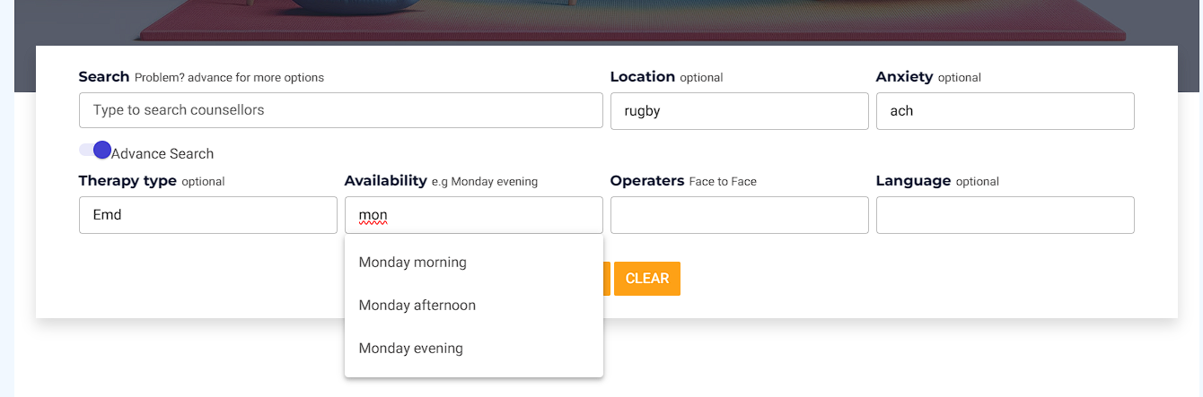The image size is (1203, 397).
Task: Click the empty Language field
Action: [x=1005, y=215]
